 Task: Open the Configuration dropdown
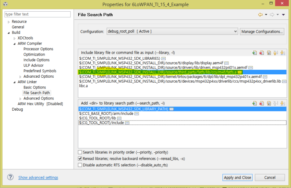pos(172,31)
